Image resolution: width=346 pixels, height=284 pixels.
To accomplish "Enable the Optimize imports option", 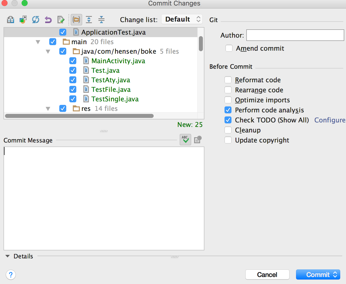I will (228, 100).
